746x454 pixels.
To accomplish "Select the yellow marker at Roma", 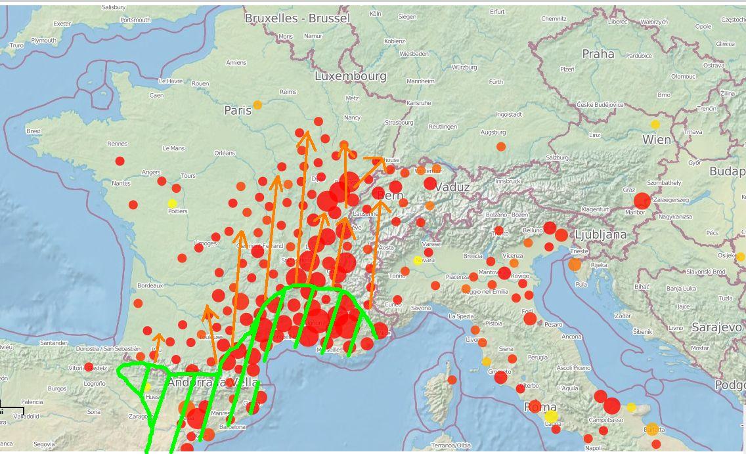I will [x=551, y=416].
